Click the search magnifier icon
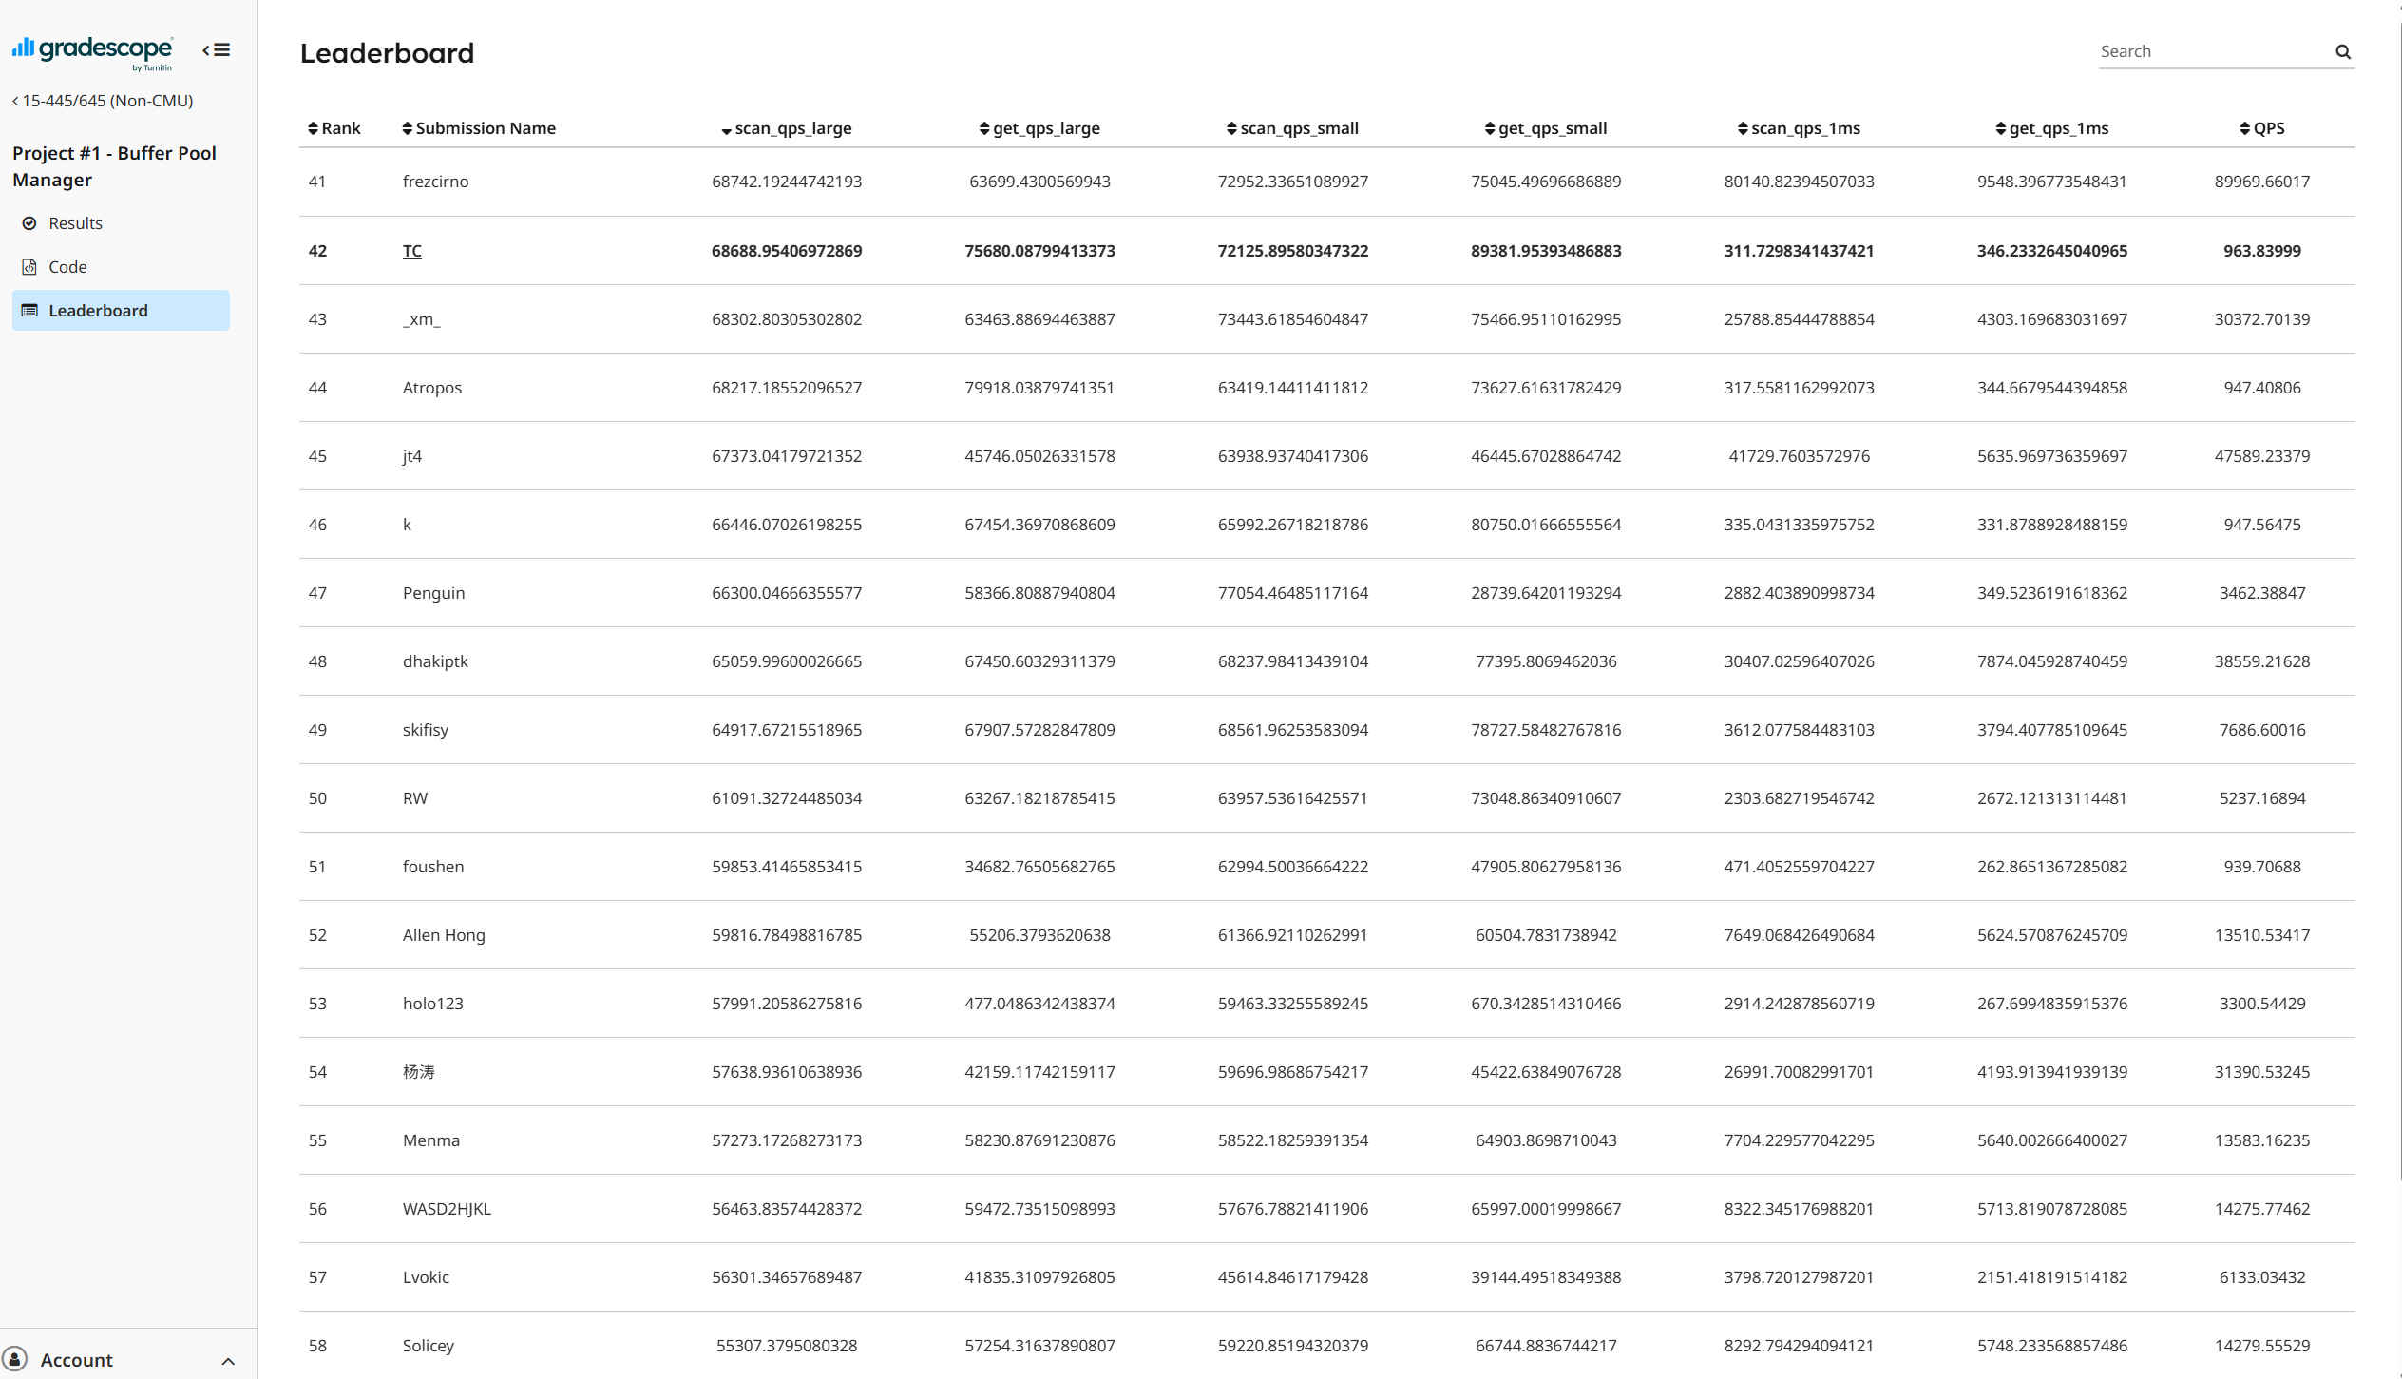 (x=2343, y=52)
